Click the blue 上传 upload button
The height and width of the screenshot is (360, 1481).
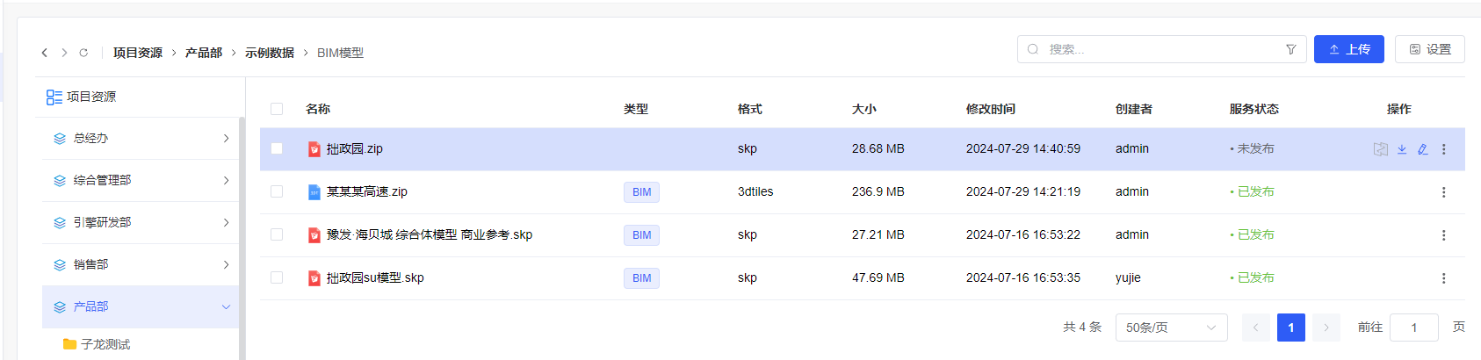click(1348, 49)
